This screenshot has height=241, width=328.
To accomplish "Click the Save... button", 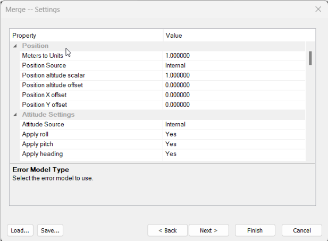I will coord(51,230).
